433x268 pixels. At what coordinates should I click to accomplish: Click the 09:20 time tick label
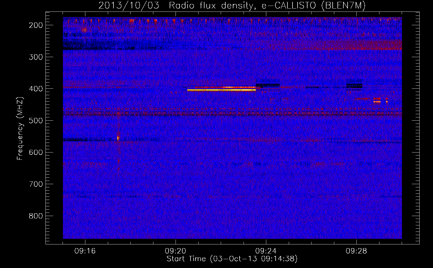tap(176, 251)
